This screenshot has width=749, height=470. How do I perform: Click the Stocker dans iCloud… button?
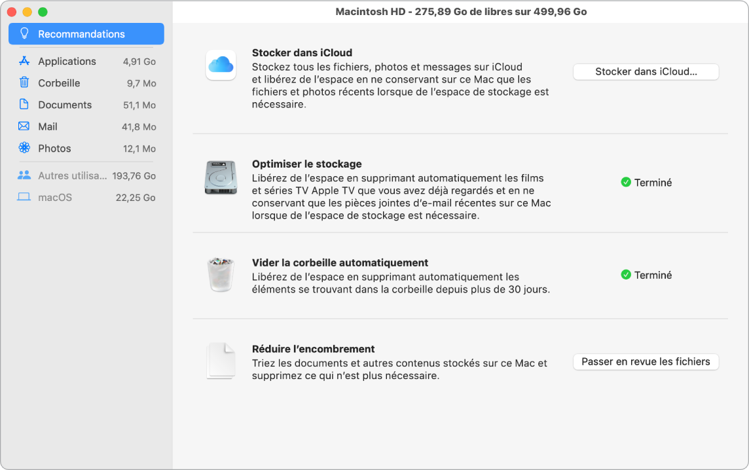pos(646,71)
